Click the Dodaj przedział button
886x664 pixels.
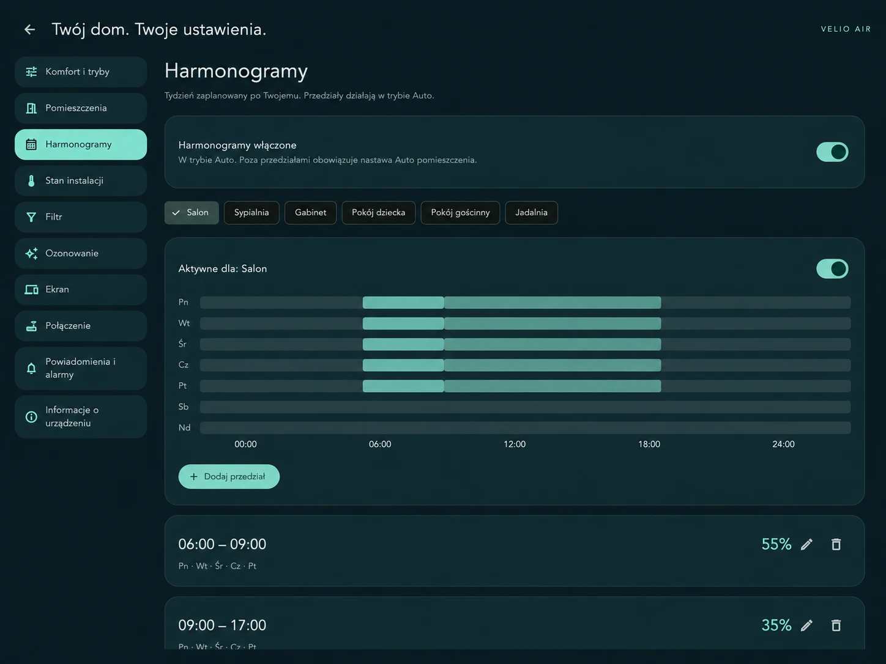pos(229,477)
